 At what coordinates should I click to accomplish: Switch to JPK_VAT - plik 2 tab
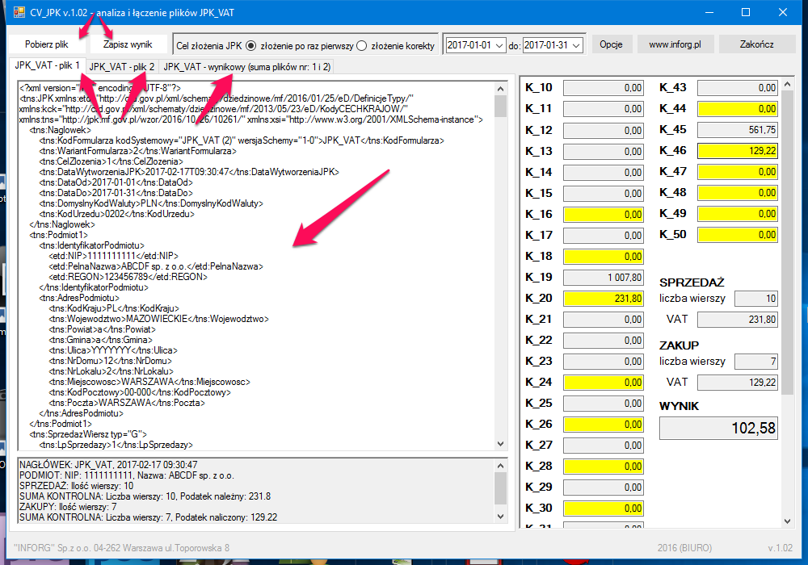coord(122,67)
